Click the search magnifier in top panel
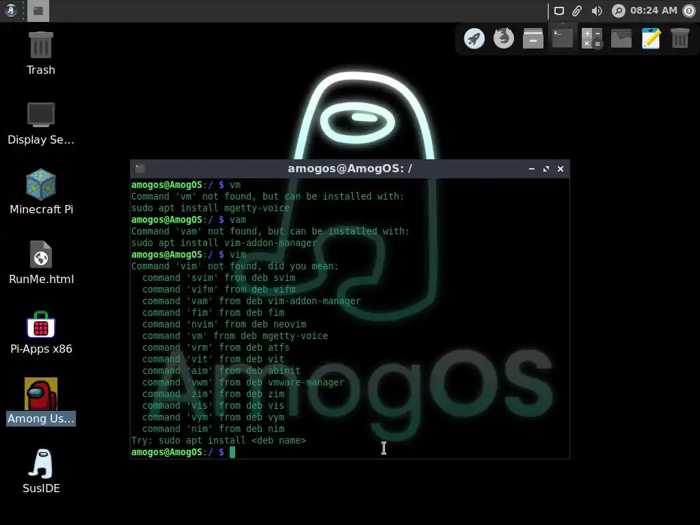700x525 pixels. click(x=618, y=11)
